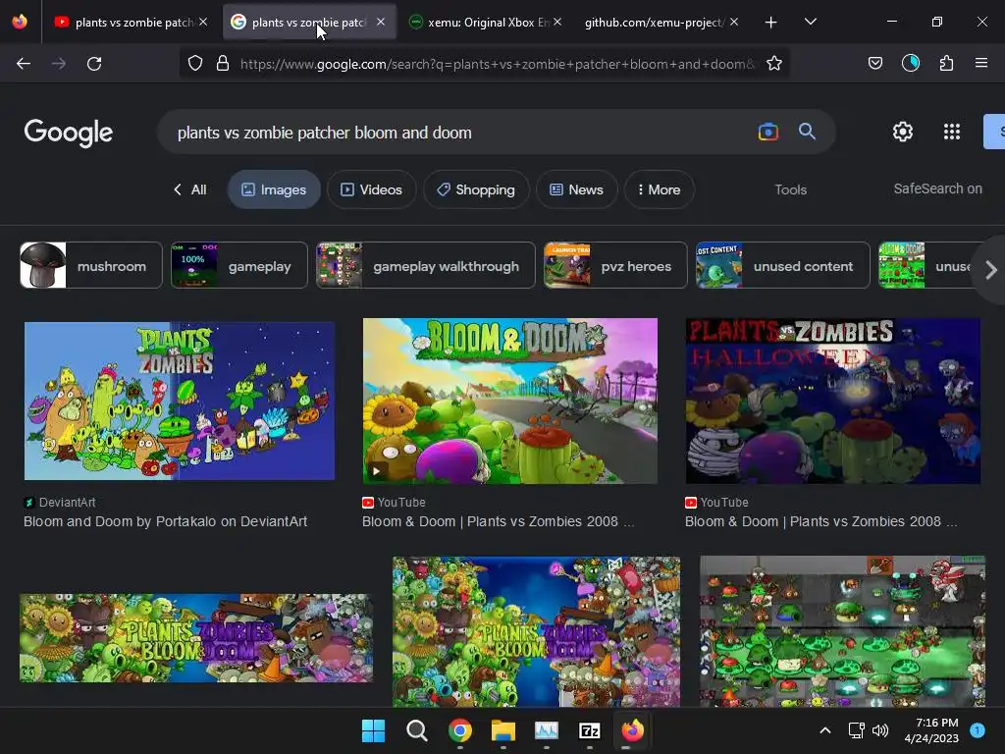This screenshot has width=1005, height=754.
Task: Bookmark this page with the star
Action: point(774,64)
